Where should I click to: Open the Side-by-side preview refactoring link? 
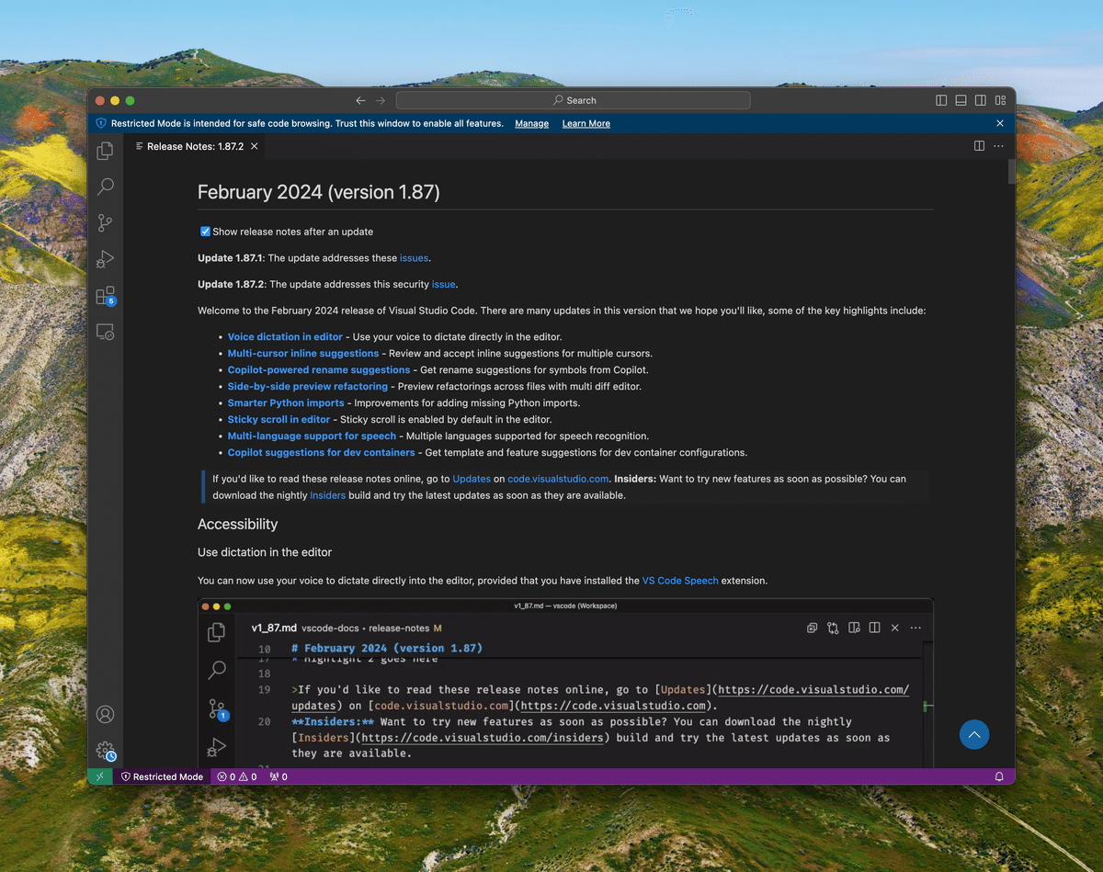(x=308, y=387)
